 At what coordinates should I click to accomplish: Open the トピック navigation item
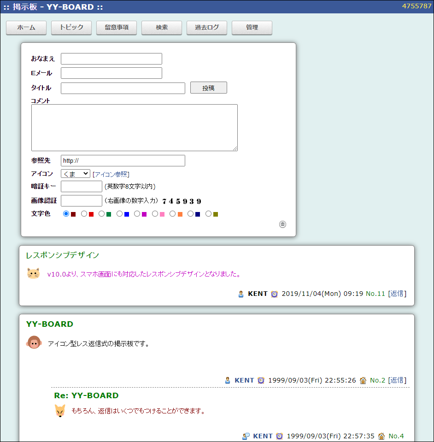[x=71, y=28]
